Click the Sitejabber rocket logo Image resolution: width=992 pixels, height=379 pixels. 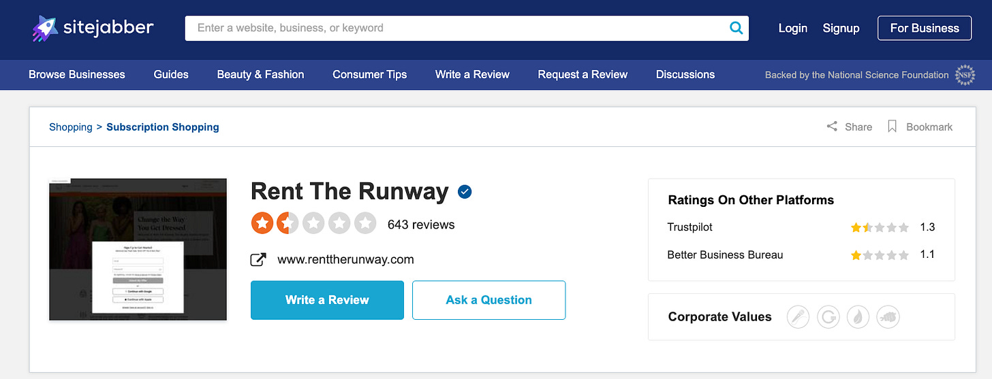coord(44,29)
